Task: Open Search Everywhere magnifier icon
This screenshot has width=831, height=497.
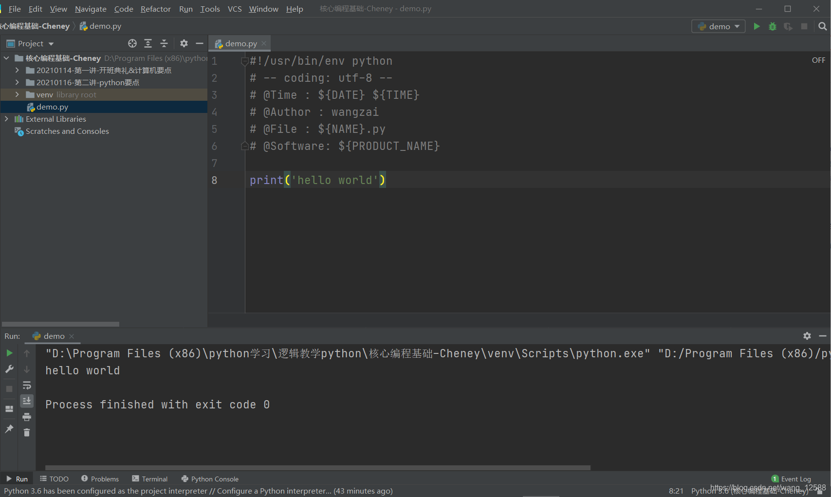Action: [822, 26]
